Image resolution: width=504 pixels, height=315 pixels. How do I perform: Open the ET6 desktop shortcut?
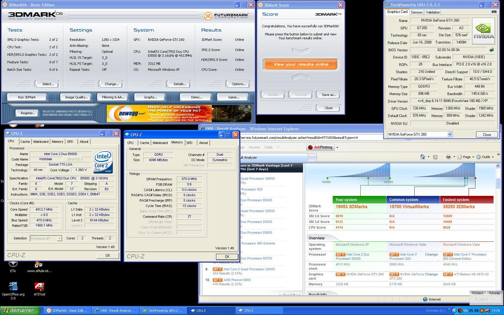tap(13, 266)
